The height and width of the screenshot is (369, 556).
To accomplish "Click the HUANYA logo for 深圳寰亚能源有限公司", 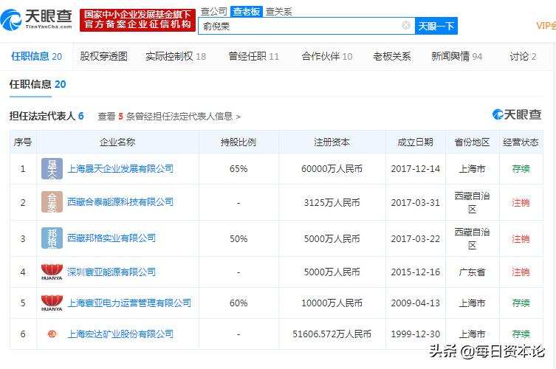I will pyautogui.click(x=52, y=272).
